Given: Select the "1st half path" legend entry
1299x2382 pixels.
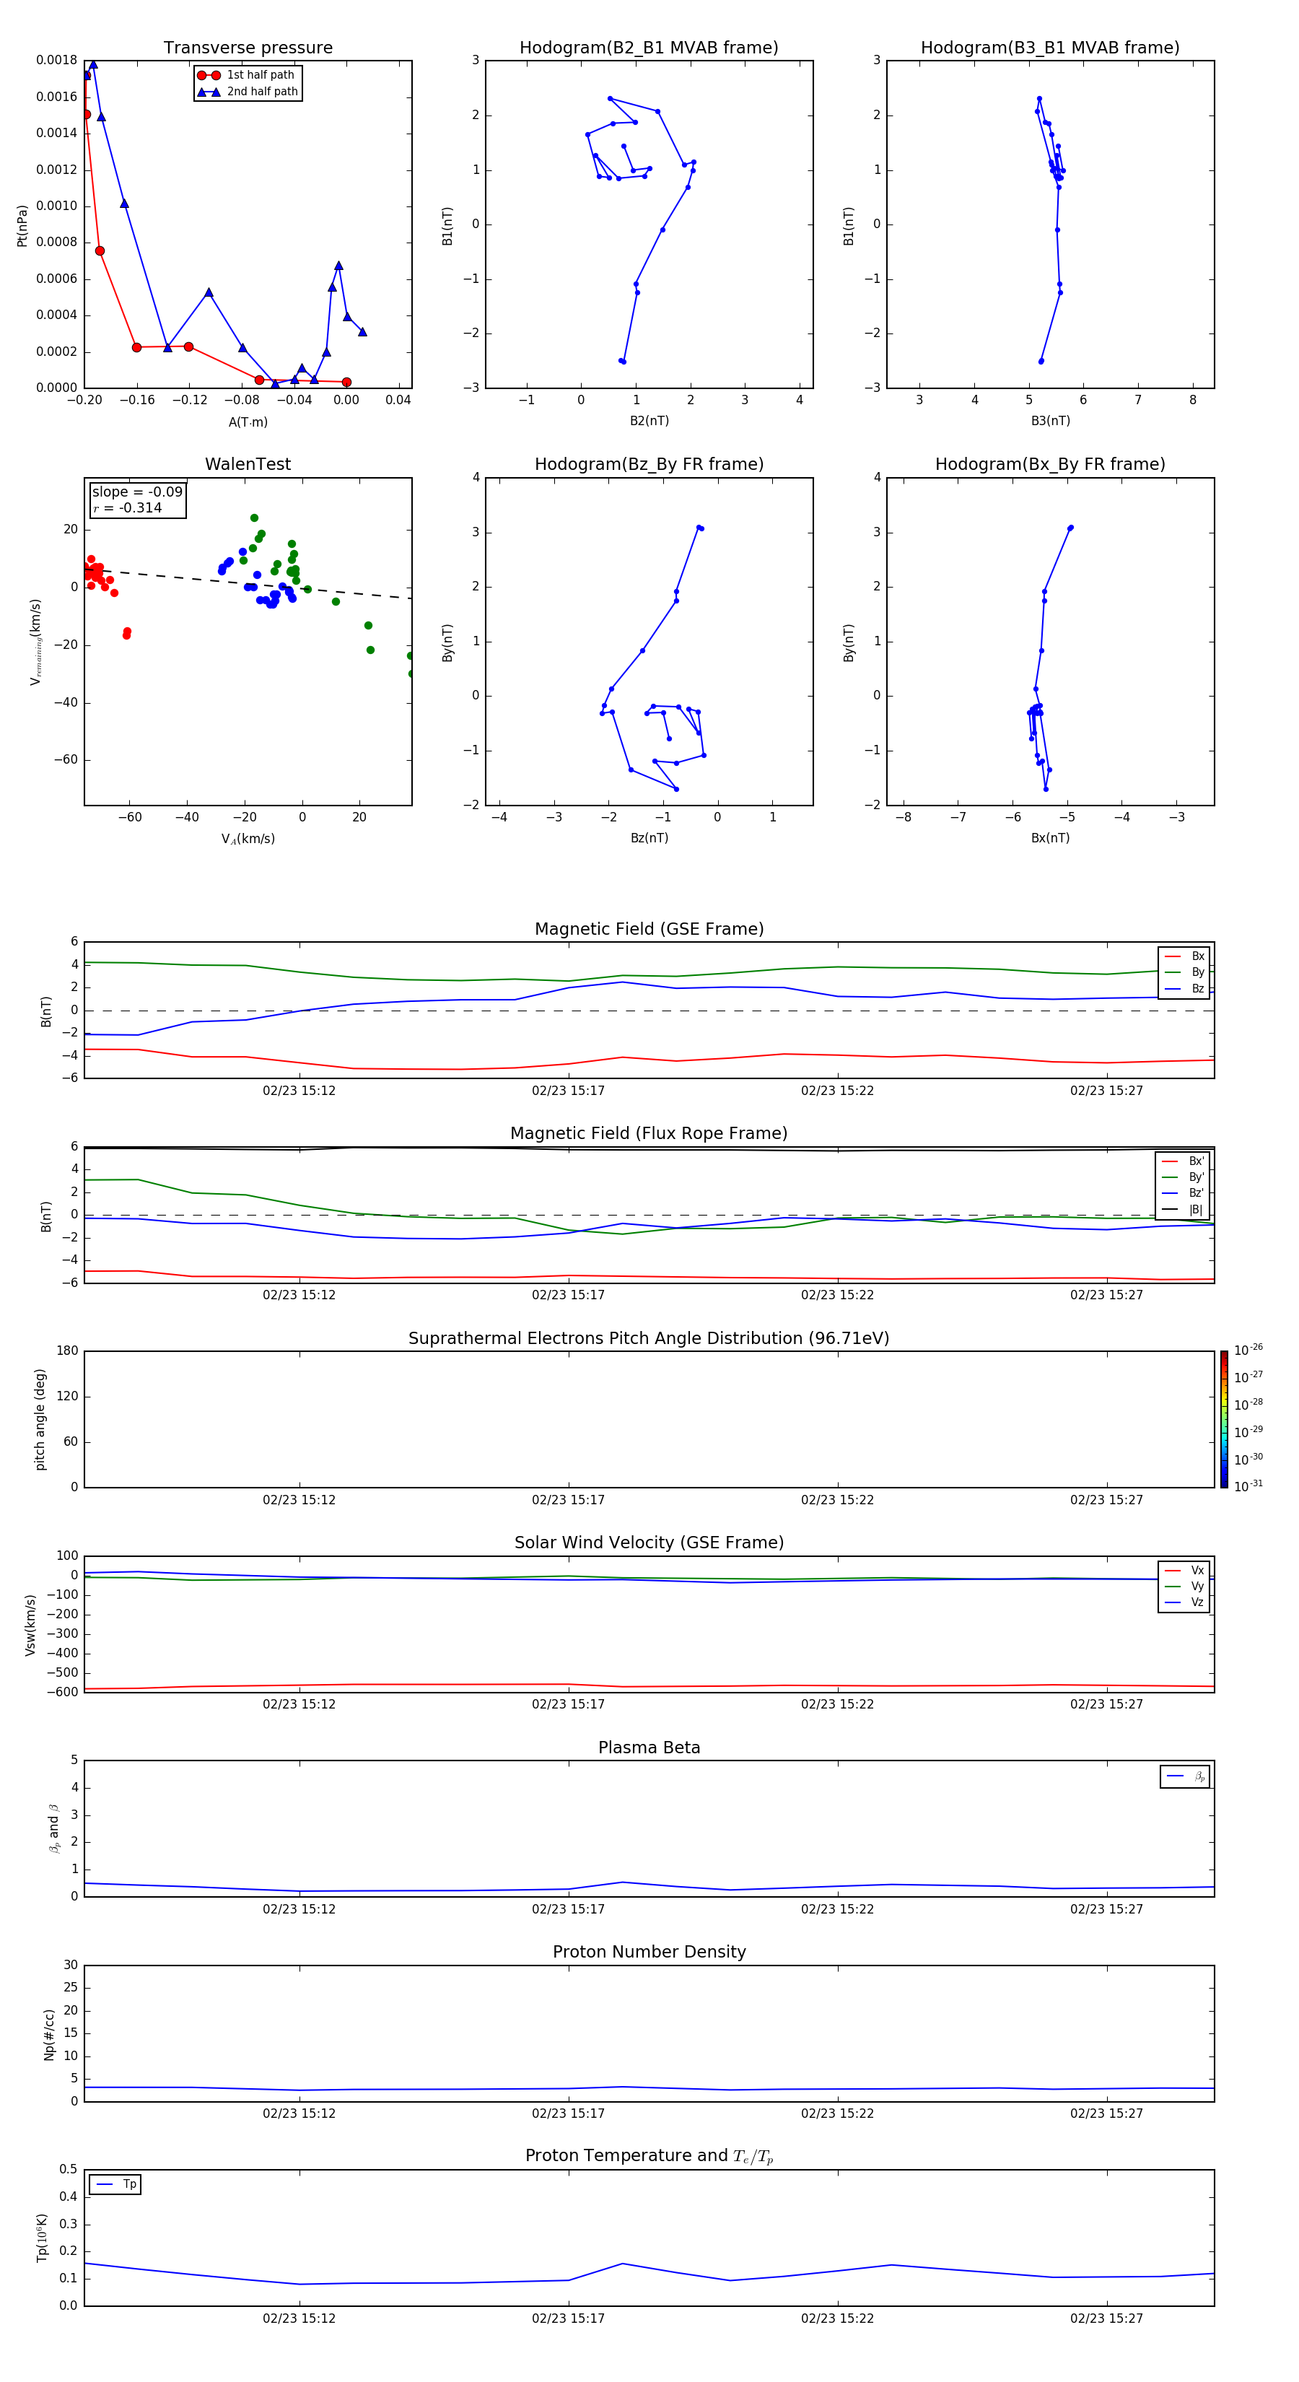Looking at the screenshot, I should pyautogui.click(x=247, y=75).
